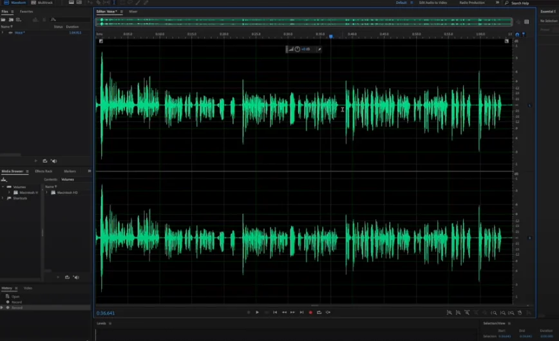Viewport: 559px width, 341px height.
Task: Select the Paintbrush Selection tool
Action: [x=138, y=3]
